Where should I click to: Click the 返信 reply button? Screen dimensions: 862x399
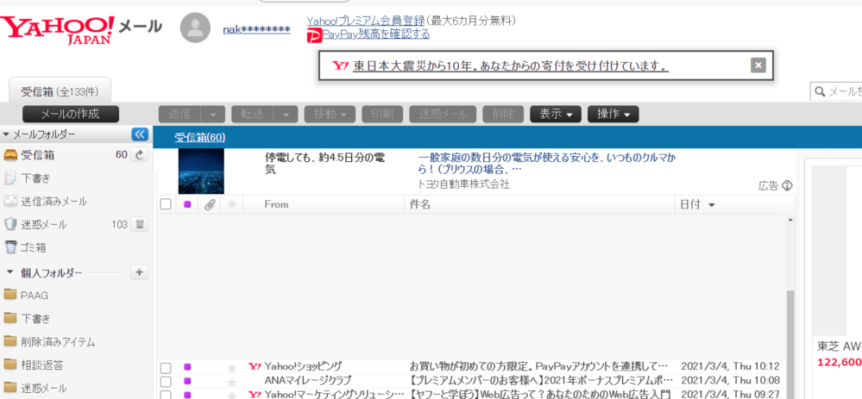point(179,114)
